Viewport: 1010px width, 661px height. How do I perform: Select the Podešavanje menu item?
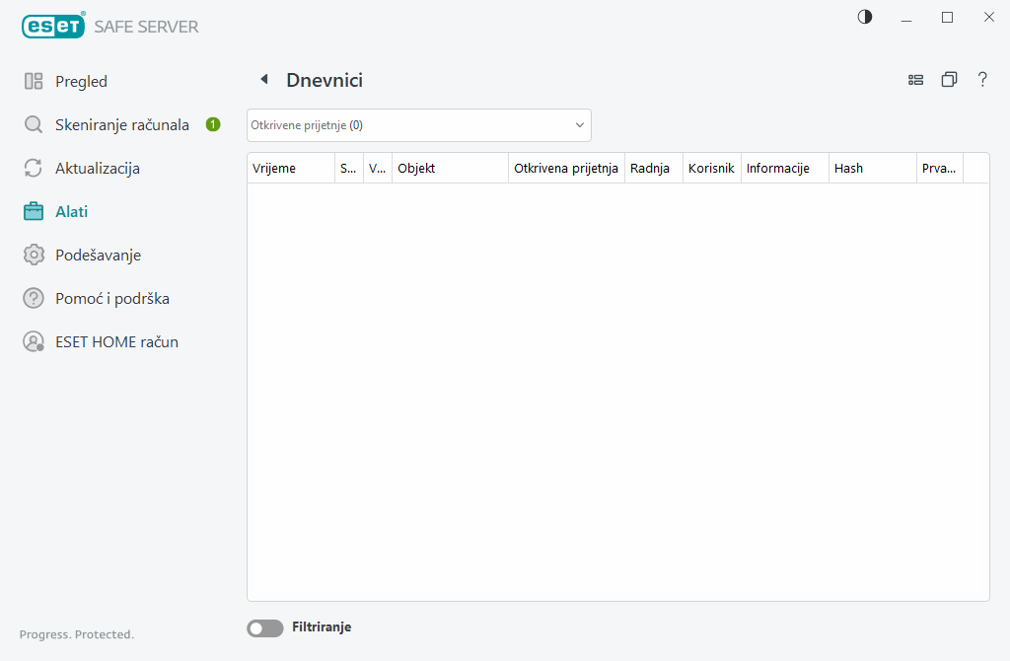[x=98, y=256]
